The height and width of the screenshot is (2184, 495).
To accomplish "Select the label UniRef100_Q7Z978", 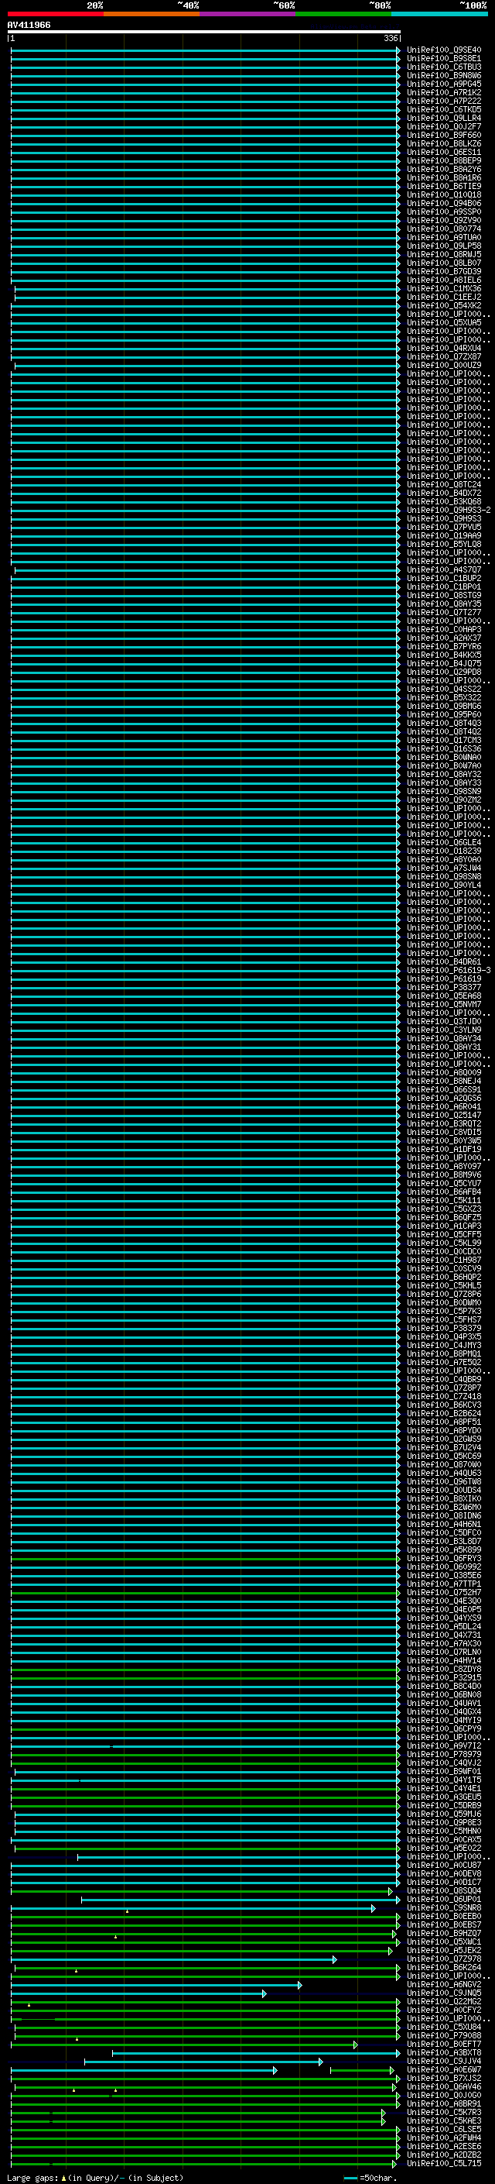I will click(443, 1959).
